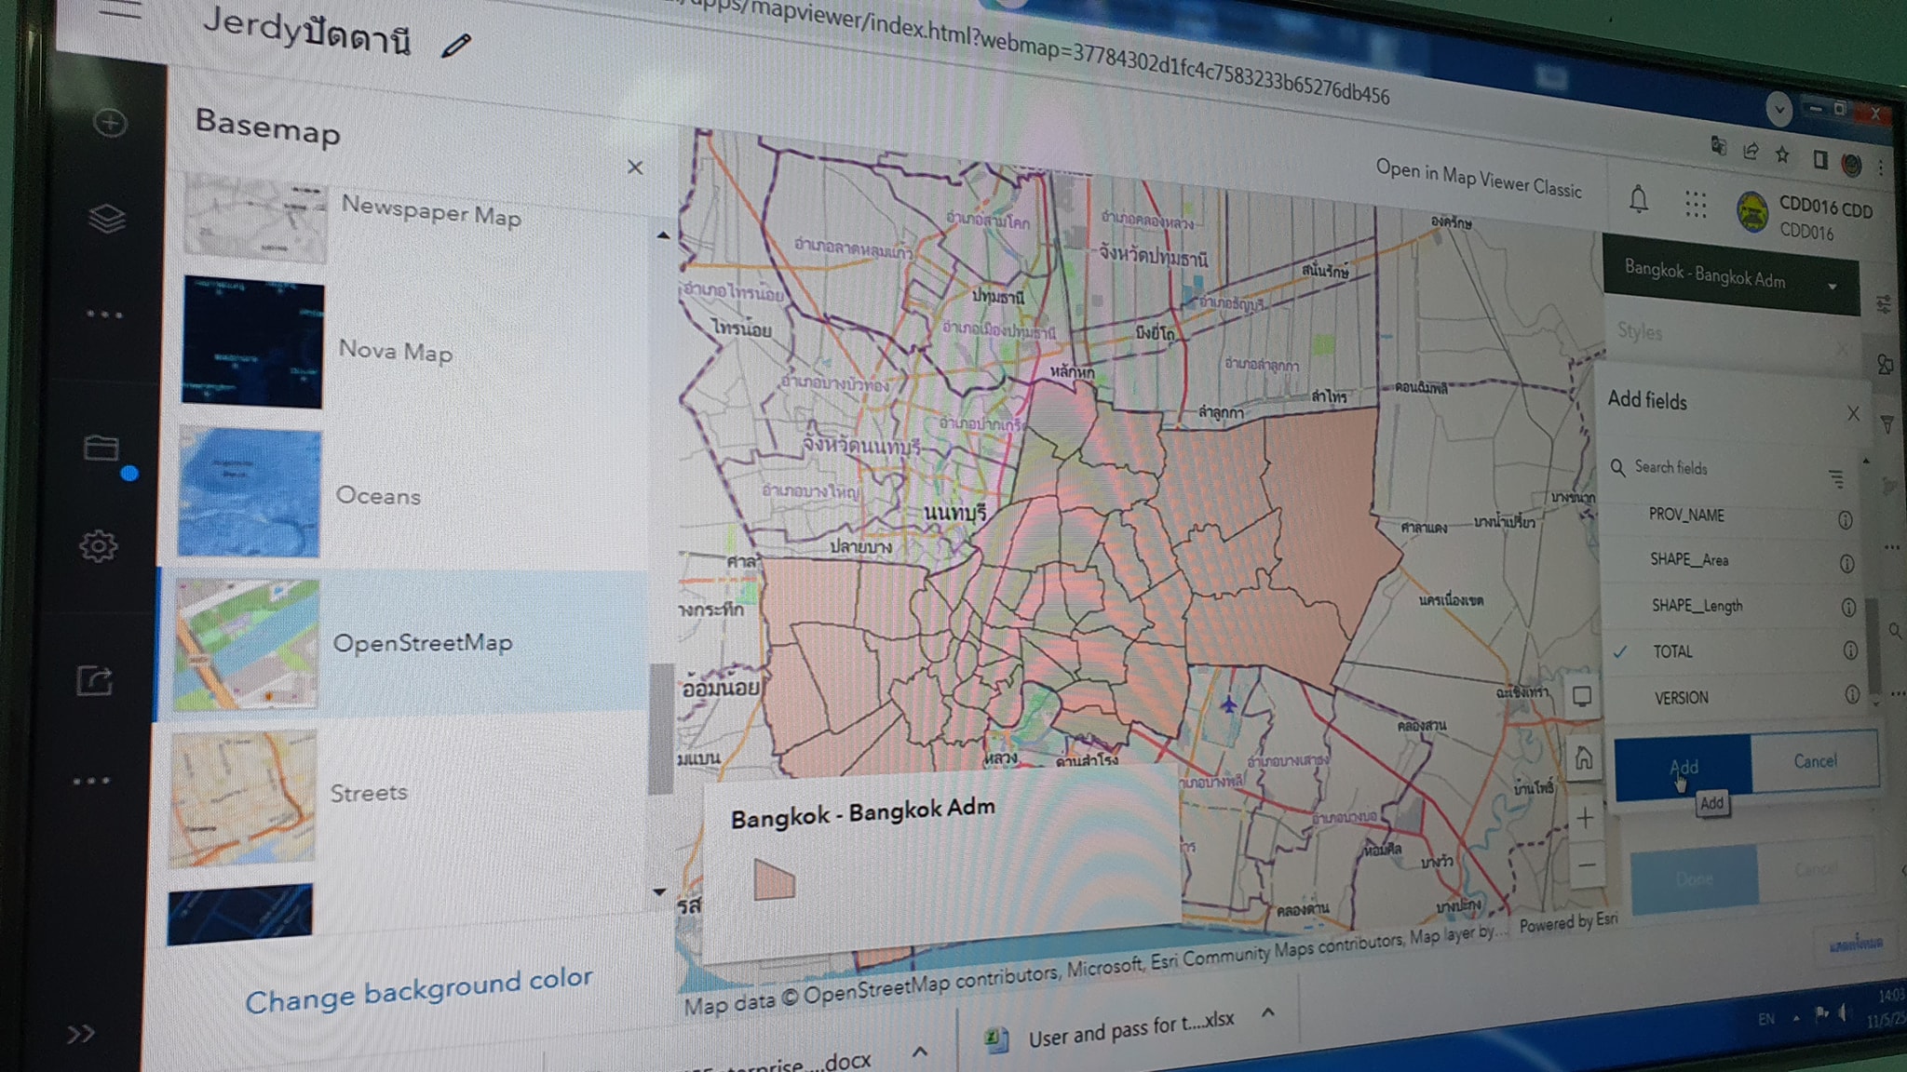Zoom in with the map plus button

pos(1585,819)
